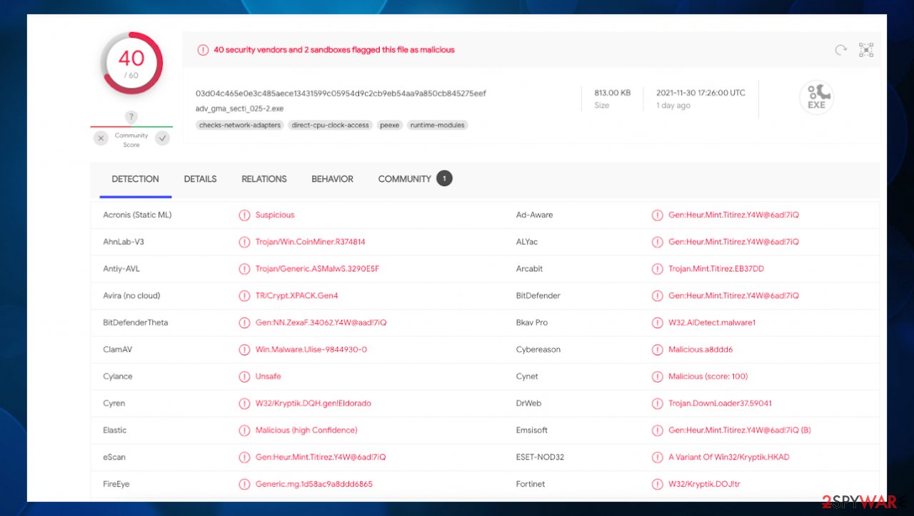Click the Trojan/Generic.ASMalwS.3290E5F detection
Image resolution: width=914 pixels, height=516 pixels.
click(x=317, y=269)
